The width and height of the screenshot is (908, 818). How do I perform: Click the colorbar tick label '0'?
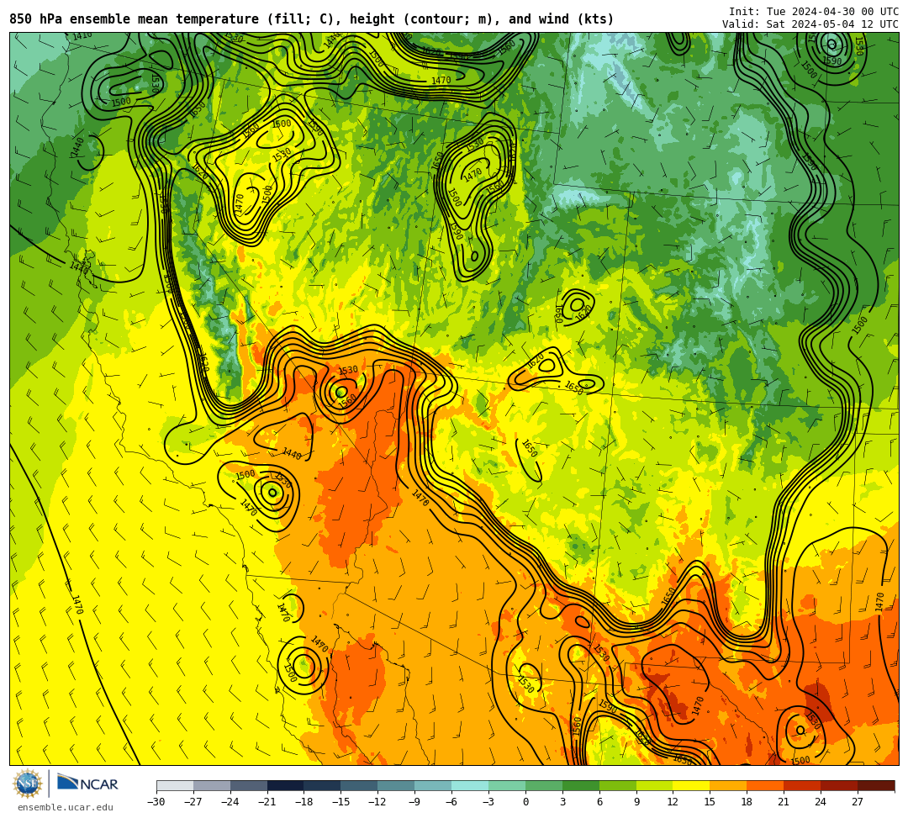(525, 802)
